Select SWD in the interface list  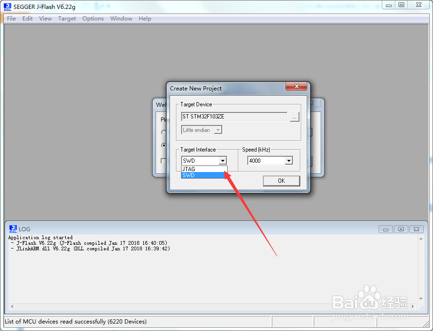[x=204, y=175]
